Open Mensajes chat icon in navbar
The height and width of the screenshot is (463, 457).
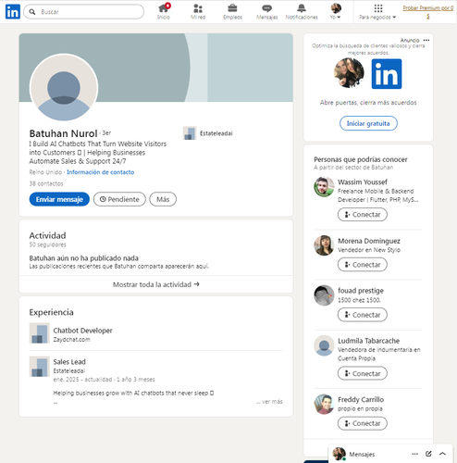267,11
